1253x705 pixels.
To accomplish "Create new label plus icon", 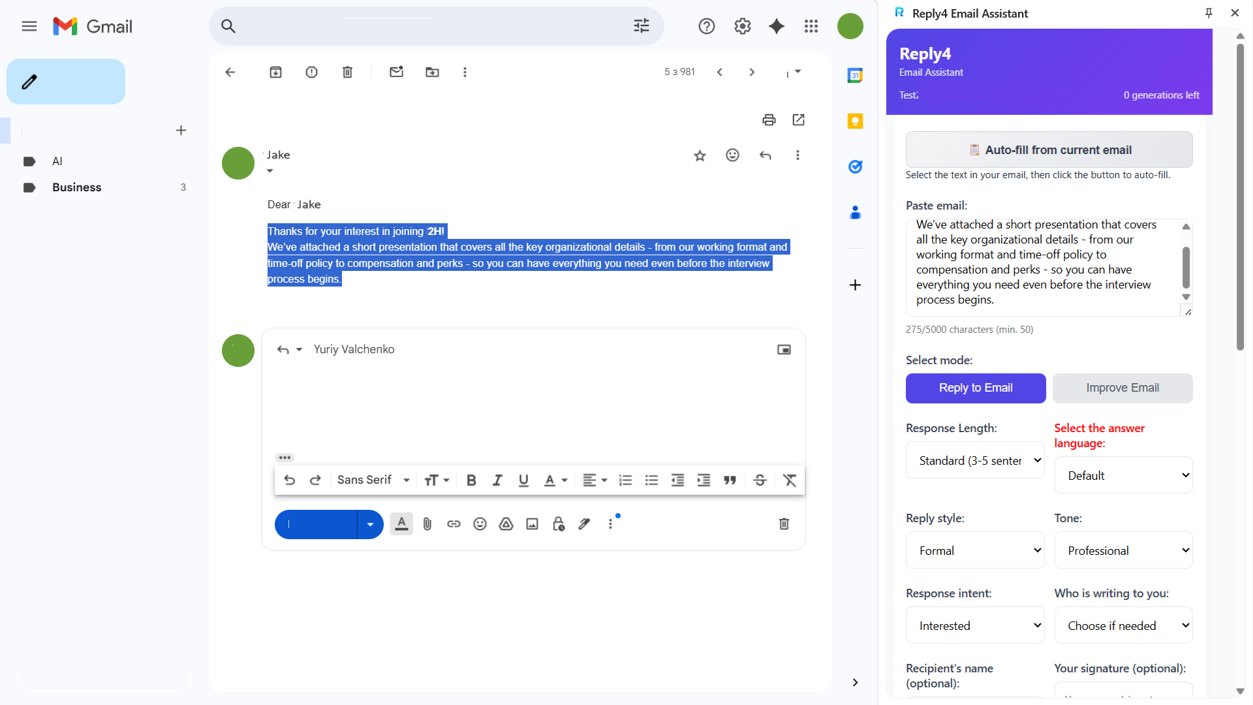I will click(181, 131).
